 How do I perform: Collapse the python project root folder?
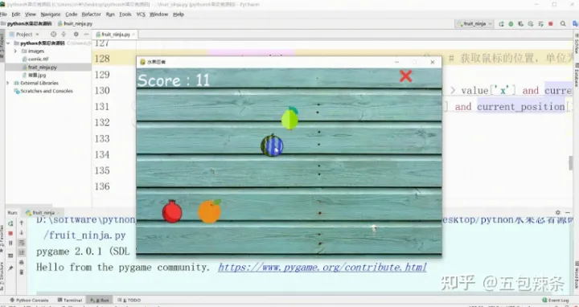8,43
